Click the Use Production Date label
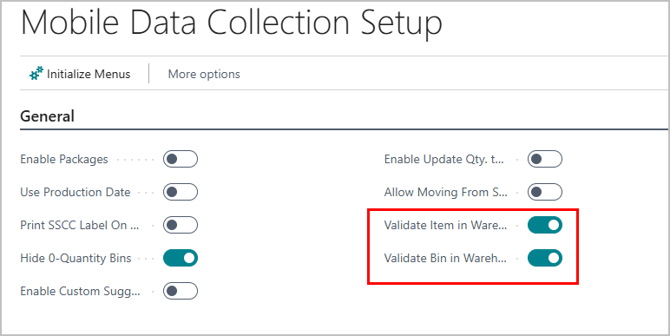This screenshot has height=336, width=670. coord(76,193)
